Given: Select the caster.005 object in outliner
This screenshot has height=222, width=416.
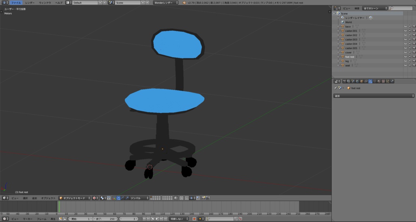Looking at the screenshot, I should point(351,48).
